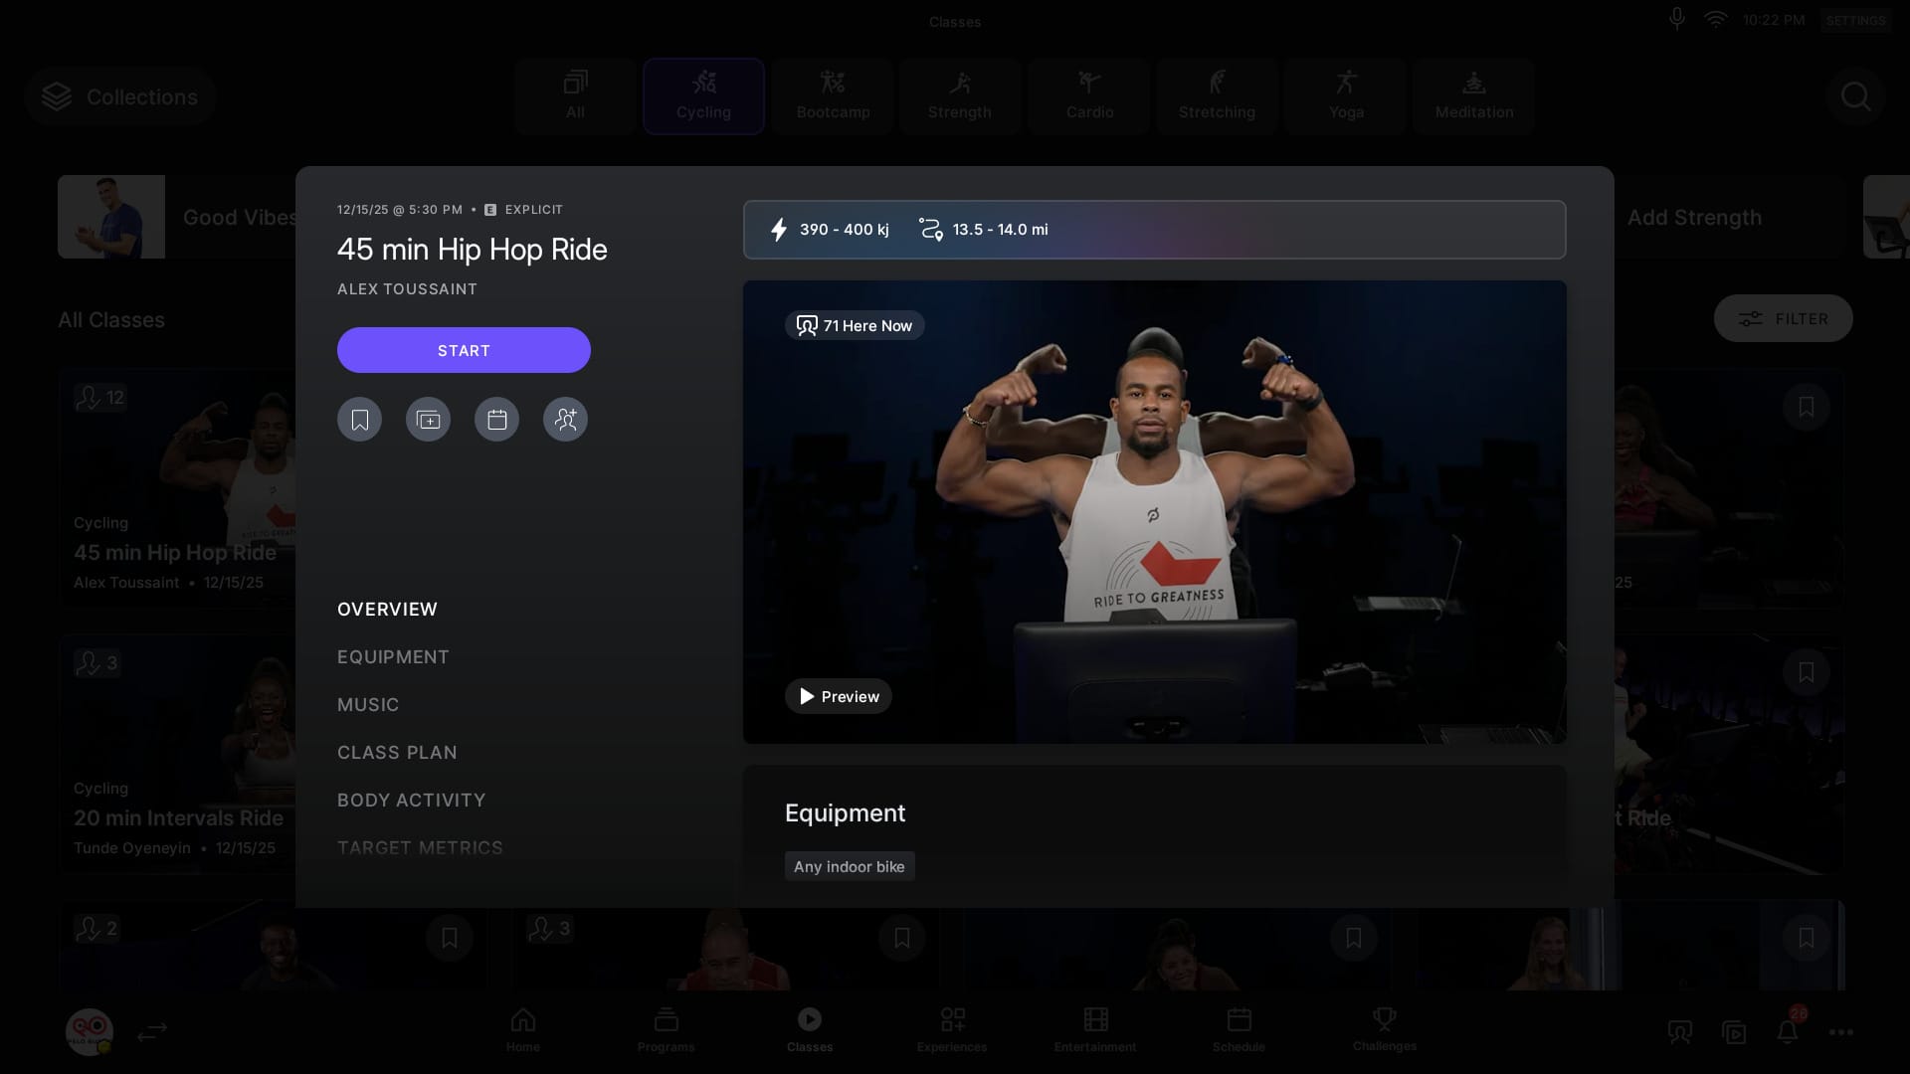The image size is (1910, 1074).
Task: Play the class Preview video
Action: (838, 696)
